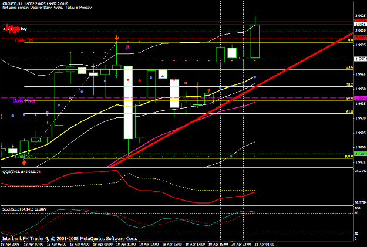This screenshot has height=247, width=367.
Task: Click the 18 Apr 17:00 time label
Action: (x=195, y=245)
